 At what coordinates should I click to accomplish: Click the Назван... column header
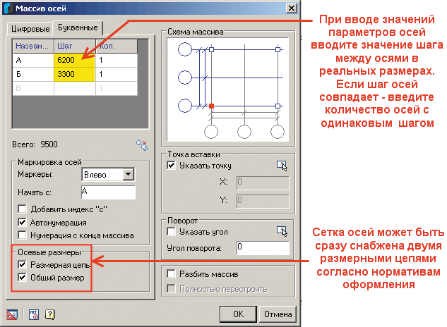(x=33, y=46)
